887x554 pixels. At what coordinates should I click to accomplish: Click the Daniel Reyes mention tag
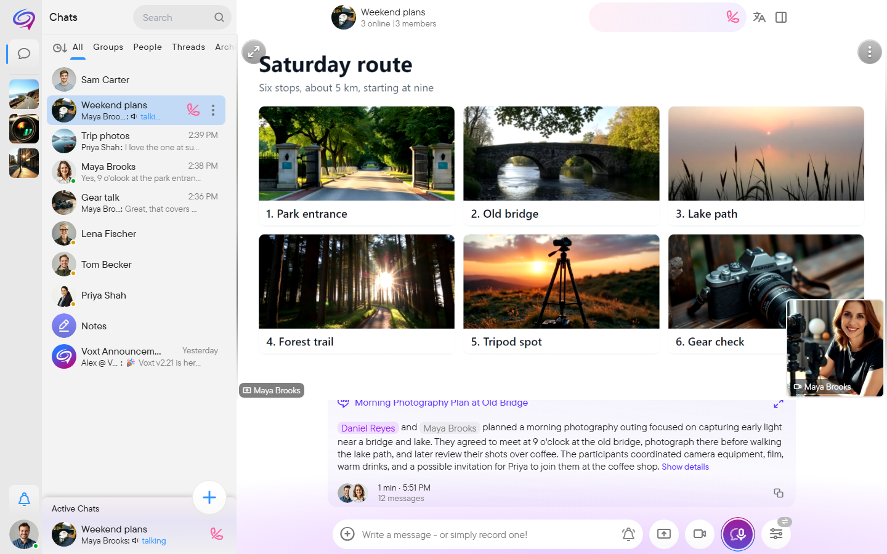point(368,428)
